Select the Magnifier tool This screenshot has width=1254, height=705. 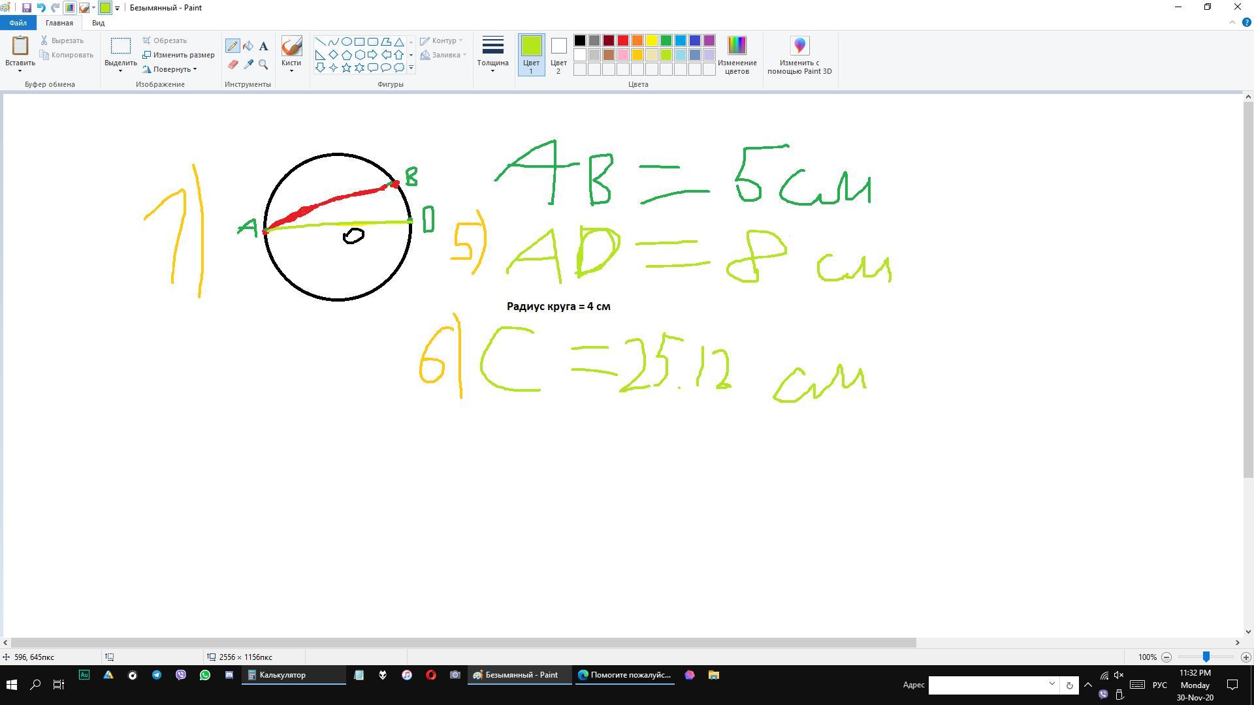[263, 64]
